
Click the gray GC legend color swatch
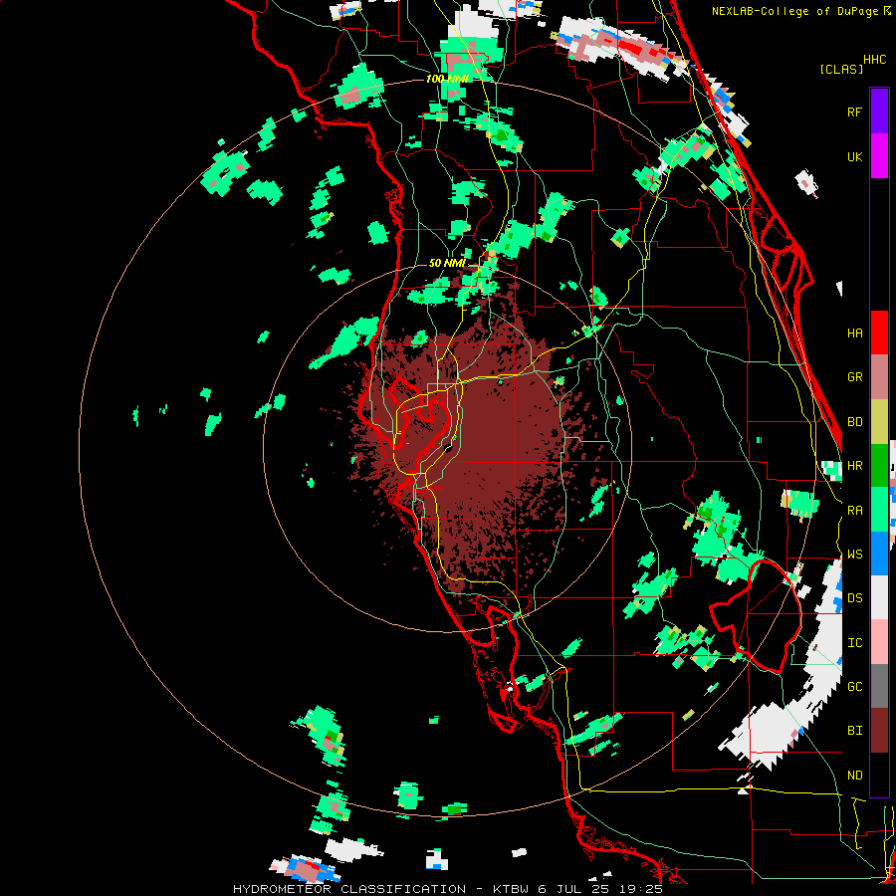click(x=879, y=686)
